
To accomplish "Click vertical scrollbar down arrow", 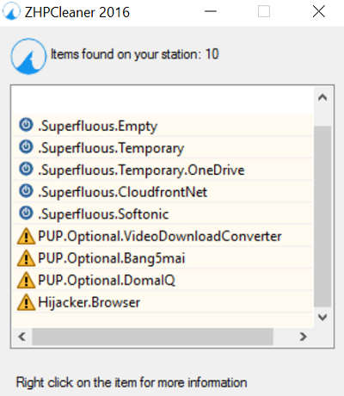I will [x=322, y=317].
